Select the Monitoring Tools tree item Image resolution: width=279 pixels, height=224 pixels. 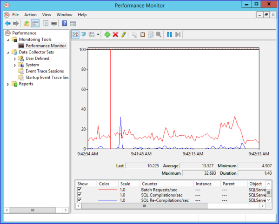point(35,40)
